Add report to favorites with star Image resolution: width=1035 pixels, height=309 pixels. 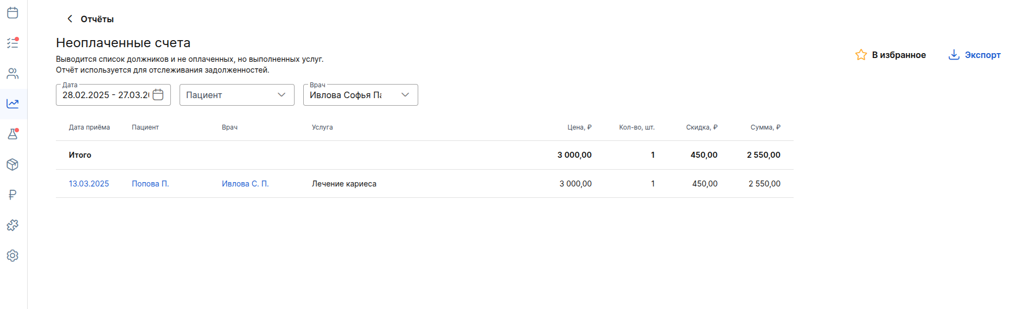[890, 55]
